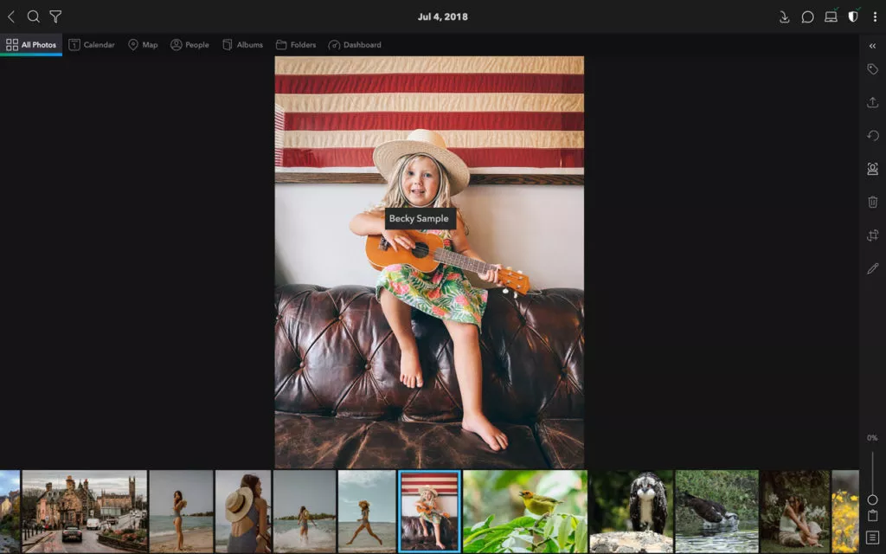The height and width of the screenshot is (554, 886).
Task: Collapse the right sidebar with double chevron
Action: click(872, 46)
